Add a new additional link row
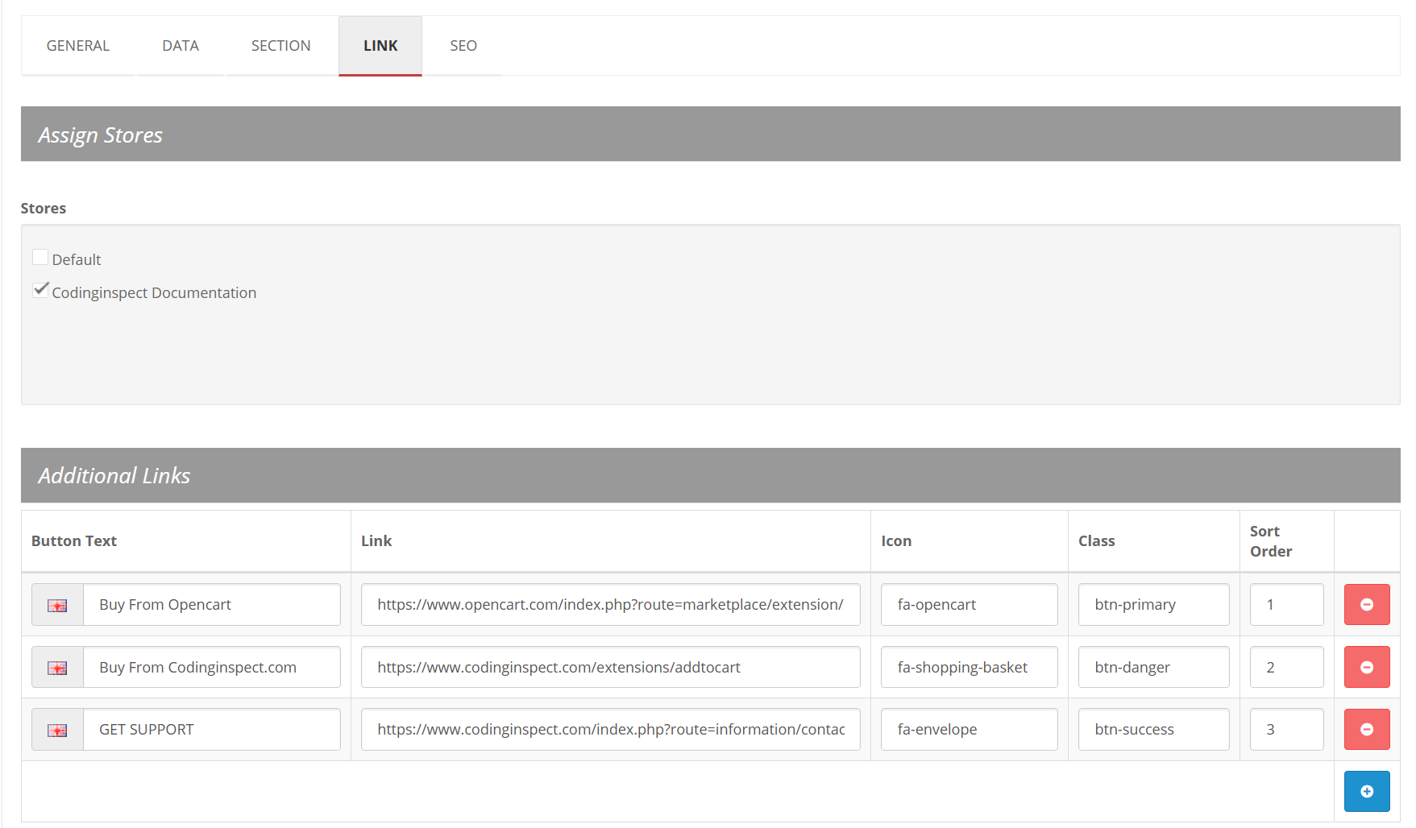Screen dimensions: 1416x828 1366,791
